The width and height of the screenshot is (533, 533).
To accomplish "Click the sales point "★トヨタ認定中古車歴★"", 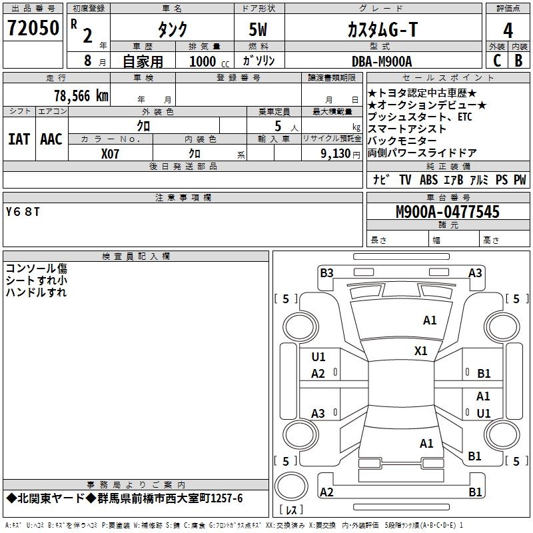I will 422,93.
